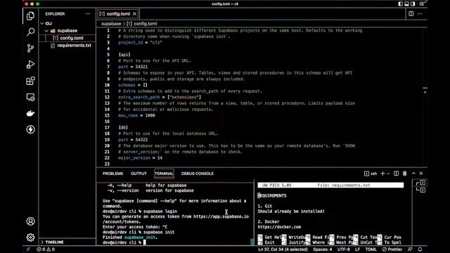Click the app.supabase.io URL in terminal
The height and width of the screenshot is (253, 450).
(x=221, y=216)
